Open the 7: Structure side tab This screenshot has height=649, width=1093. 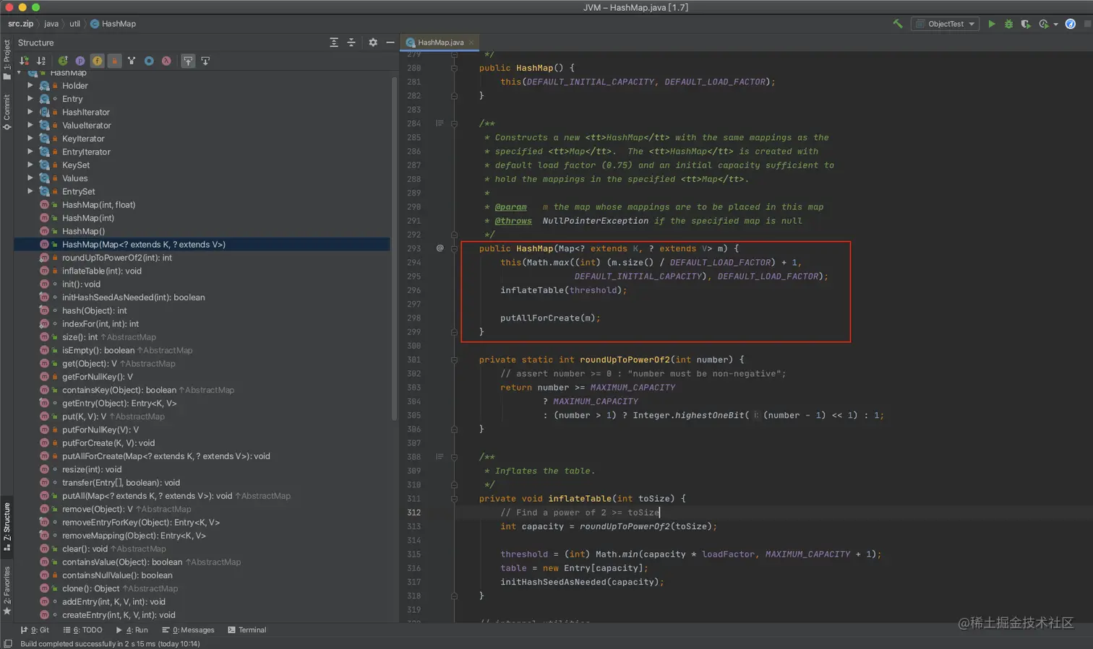coord(7,526)
